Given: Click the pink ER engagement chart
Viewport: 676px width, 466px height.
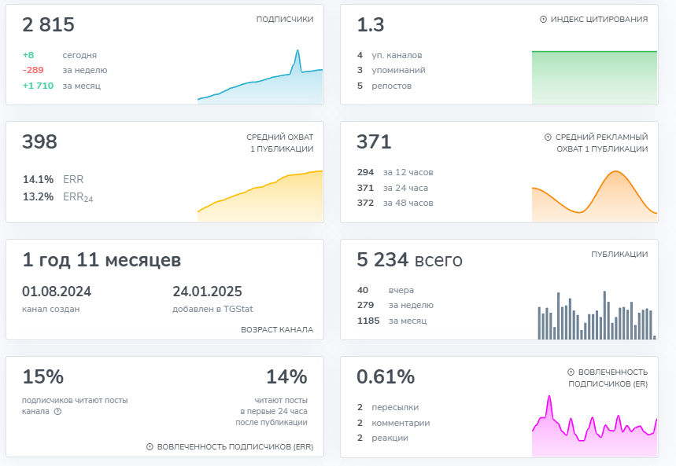Looking at the screenshot, I should [594, 426].
